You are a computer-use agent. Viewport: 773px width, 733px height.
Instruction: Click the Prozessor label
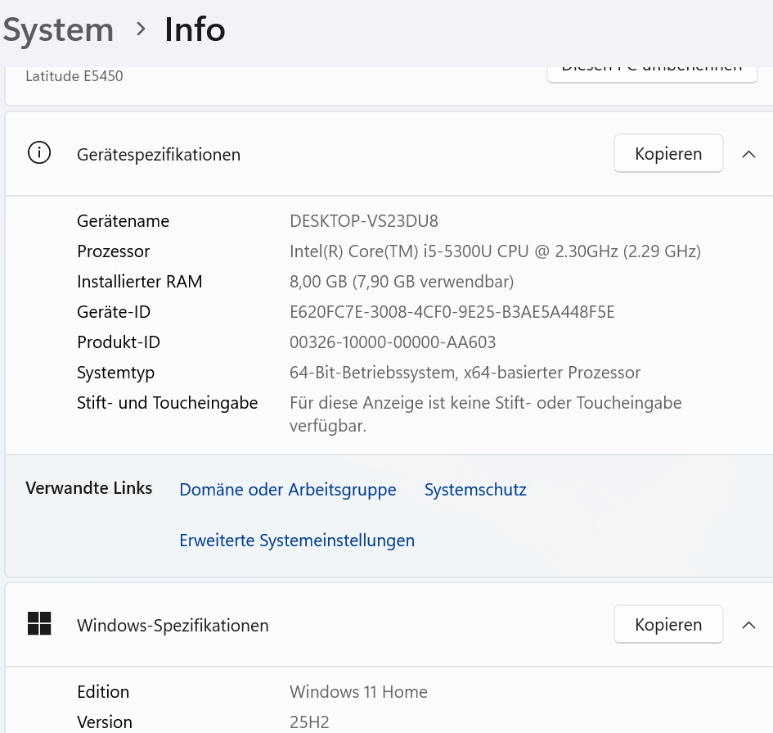[113, 251]
